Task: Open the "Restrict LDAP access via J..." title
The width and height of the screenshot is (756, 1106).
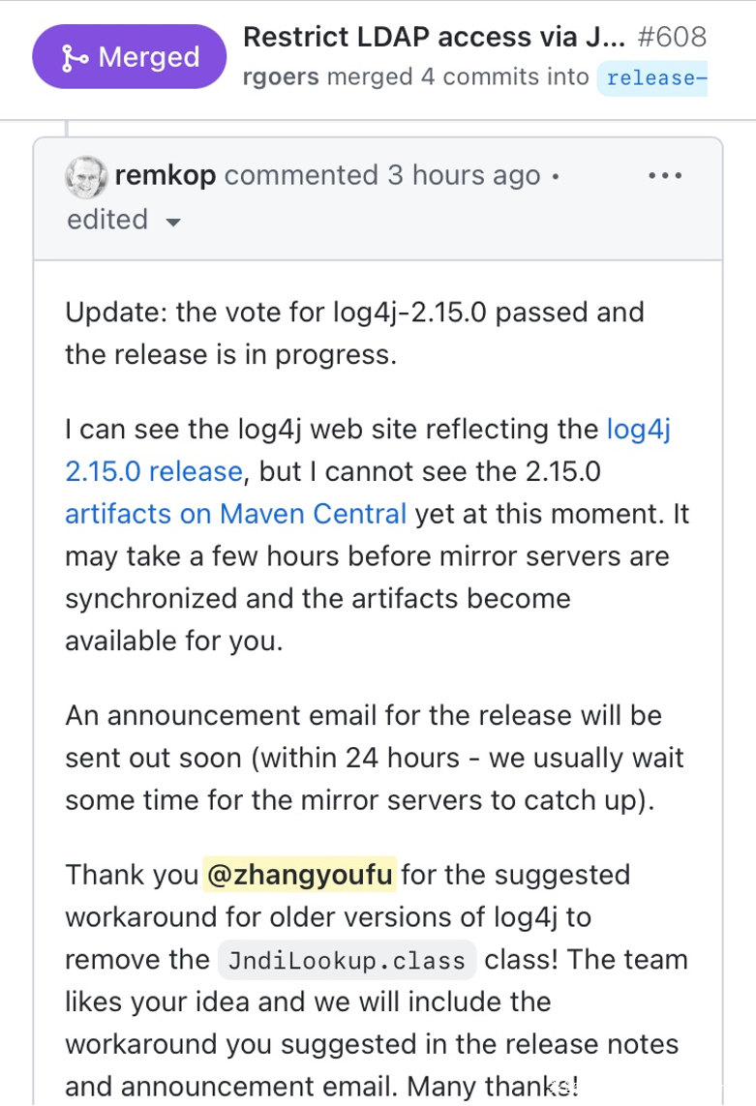Action: click(x=434, y=38)
